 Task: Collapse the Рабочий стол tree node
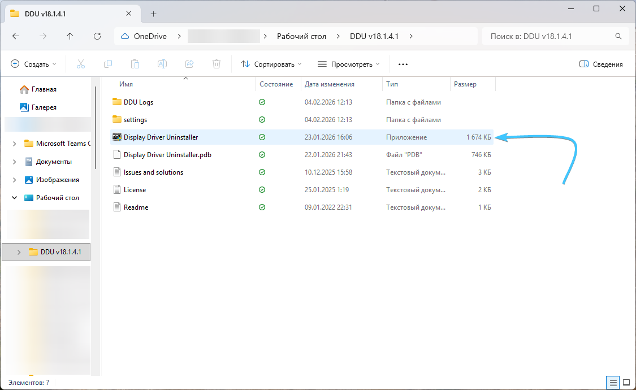[14, 198]
